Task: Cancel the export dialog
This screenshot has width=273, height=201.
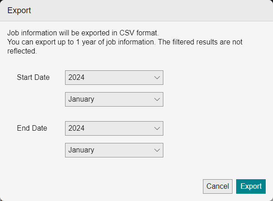Action: [217, 186]
